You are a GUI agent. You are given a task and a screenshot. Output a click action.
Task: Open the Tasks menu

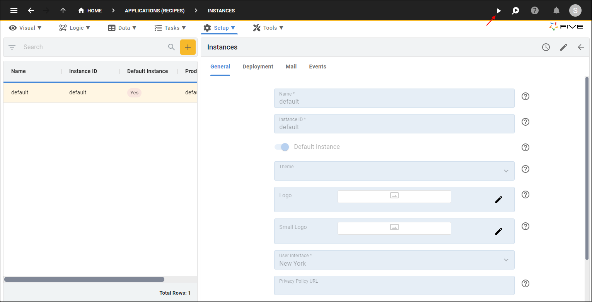point(170,28)
